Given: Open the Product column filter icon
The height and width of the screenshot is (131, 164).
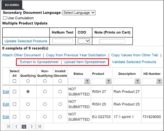Looking at the screenshot, I should [x=109, y=81].
